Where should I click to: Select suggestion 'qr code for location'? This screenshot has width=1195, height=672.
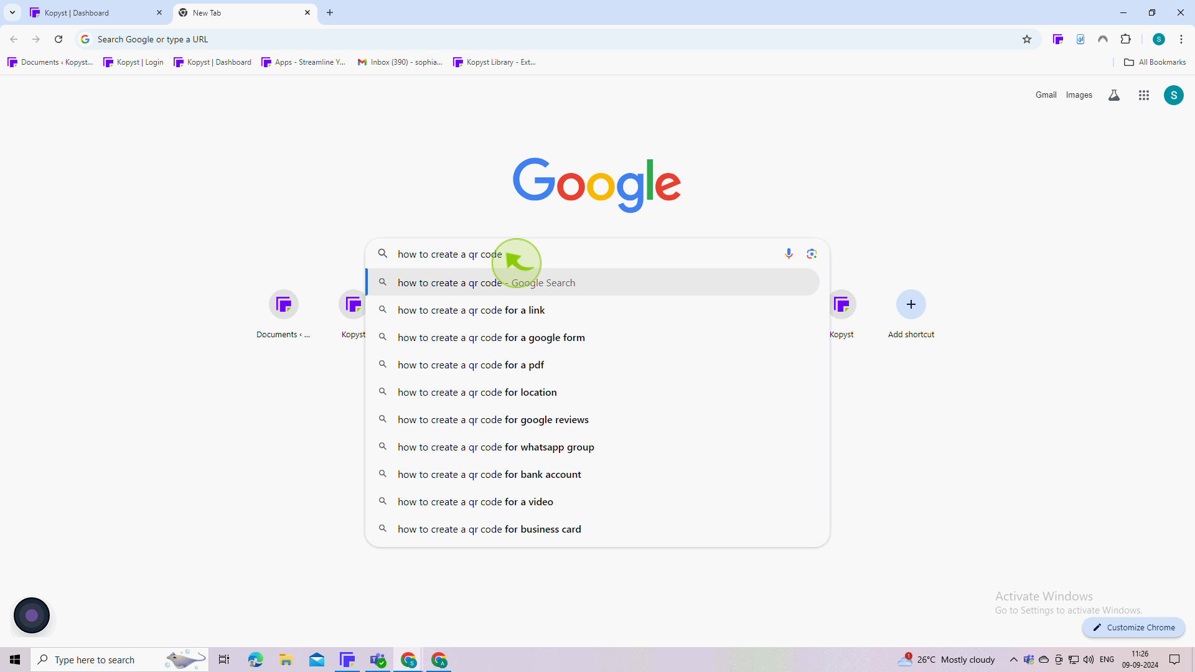[593, 392]
